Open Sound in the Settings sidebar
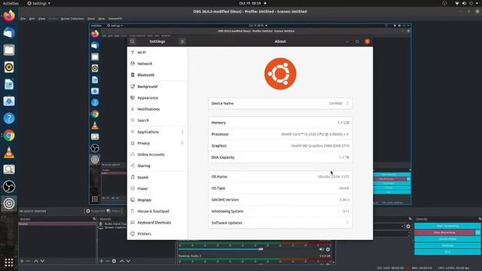 (157, 178)
